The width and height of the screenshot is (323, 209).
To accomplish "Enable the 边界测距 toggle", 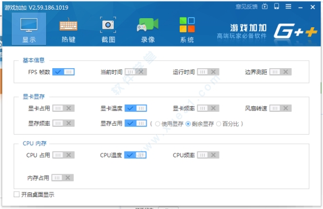I will point(280,72).
